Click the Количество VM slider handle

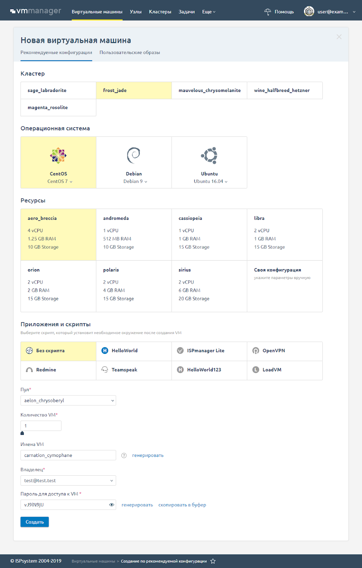point(22,433)
